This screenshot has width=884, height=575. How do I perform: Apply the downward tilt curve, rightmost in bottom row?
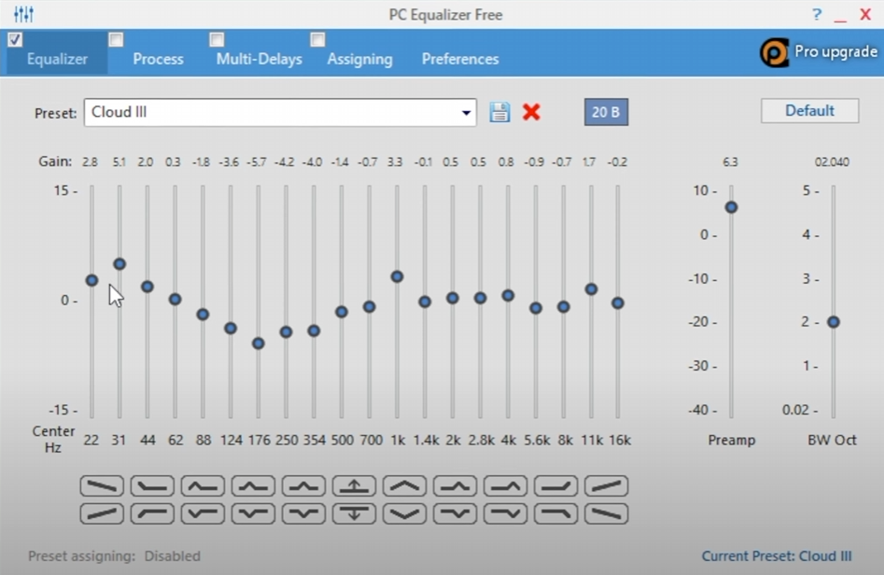(x=607, y=513)
